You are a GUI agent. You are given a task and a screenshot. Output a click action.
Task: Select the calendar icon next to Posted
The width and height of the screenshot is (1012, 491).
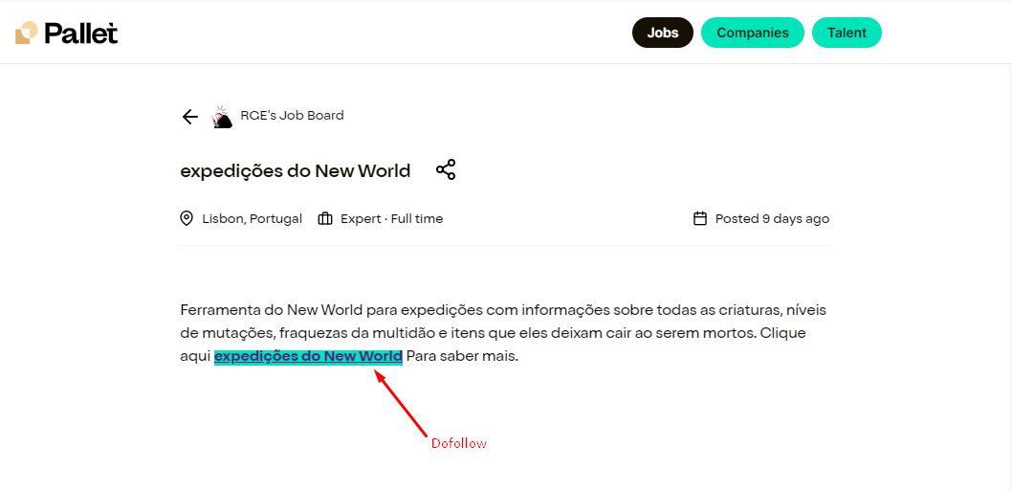click(x=699, y=218)
